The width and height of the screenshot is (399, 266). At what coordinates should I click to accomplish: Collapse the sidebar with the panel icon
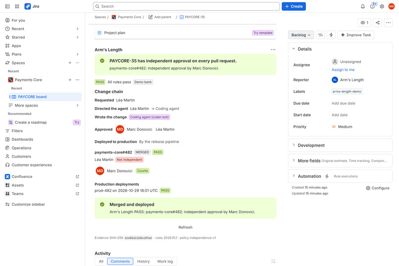coord(7,6)
